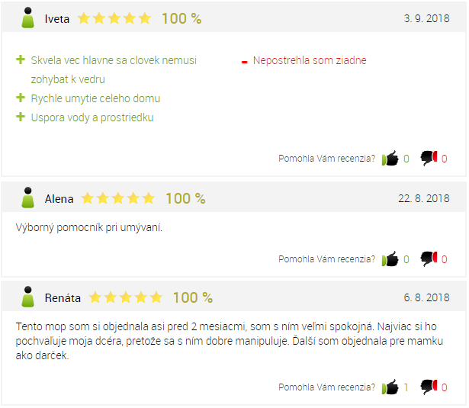Click thumbs up on Renáta's review
The image size is (469, 408).
(390, 387)
